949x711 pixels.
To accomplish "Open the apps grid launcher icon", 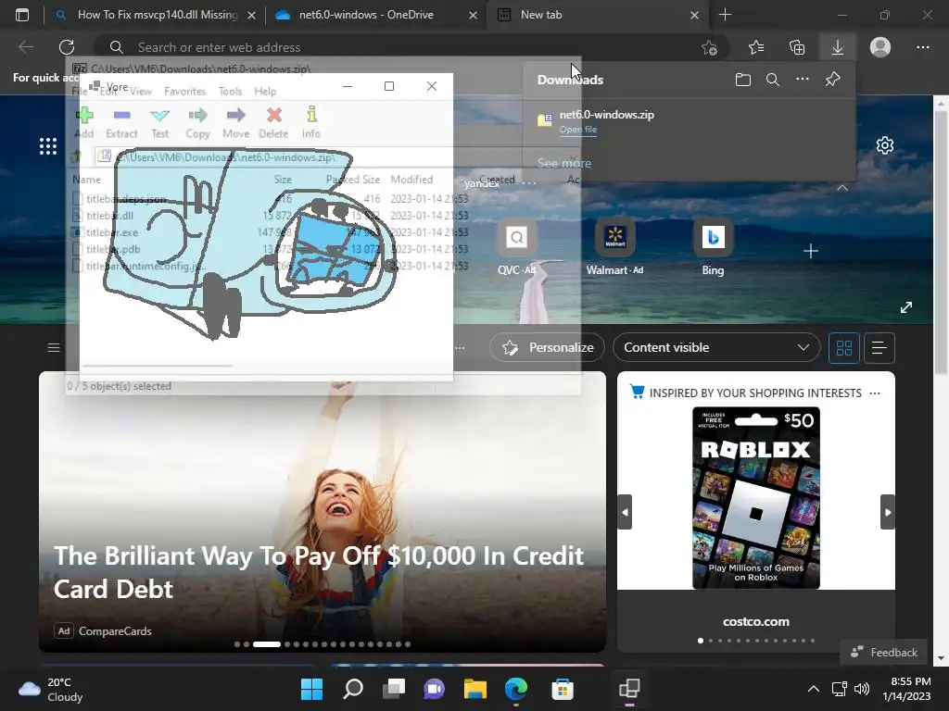I will click(48, 145).
